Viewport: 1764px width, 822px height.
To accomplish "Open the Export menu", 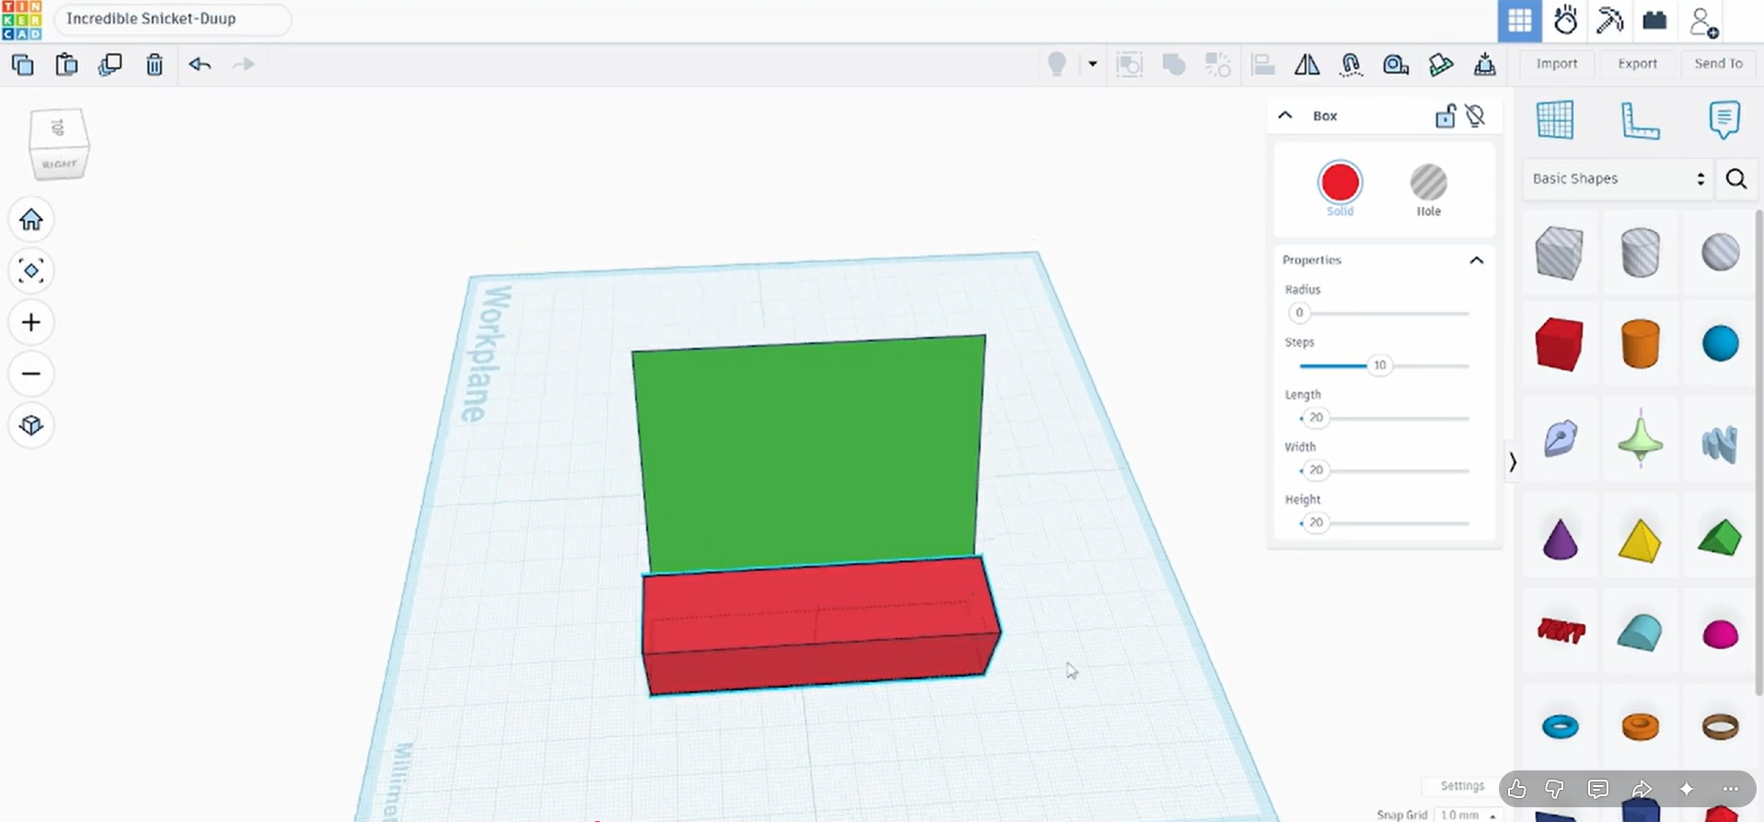I will (1637, 64).
